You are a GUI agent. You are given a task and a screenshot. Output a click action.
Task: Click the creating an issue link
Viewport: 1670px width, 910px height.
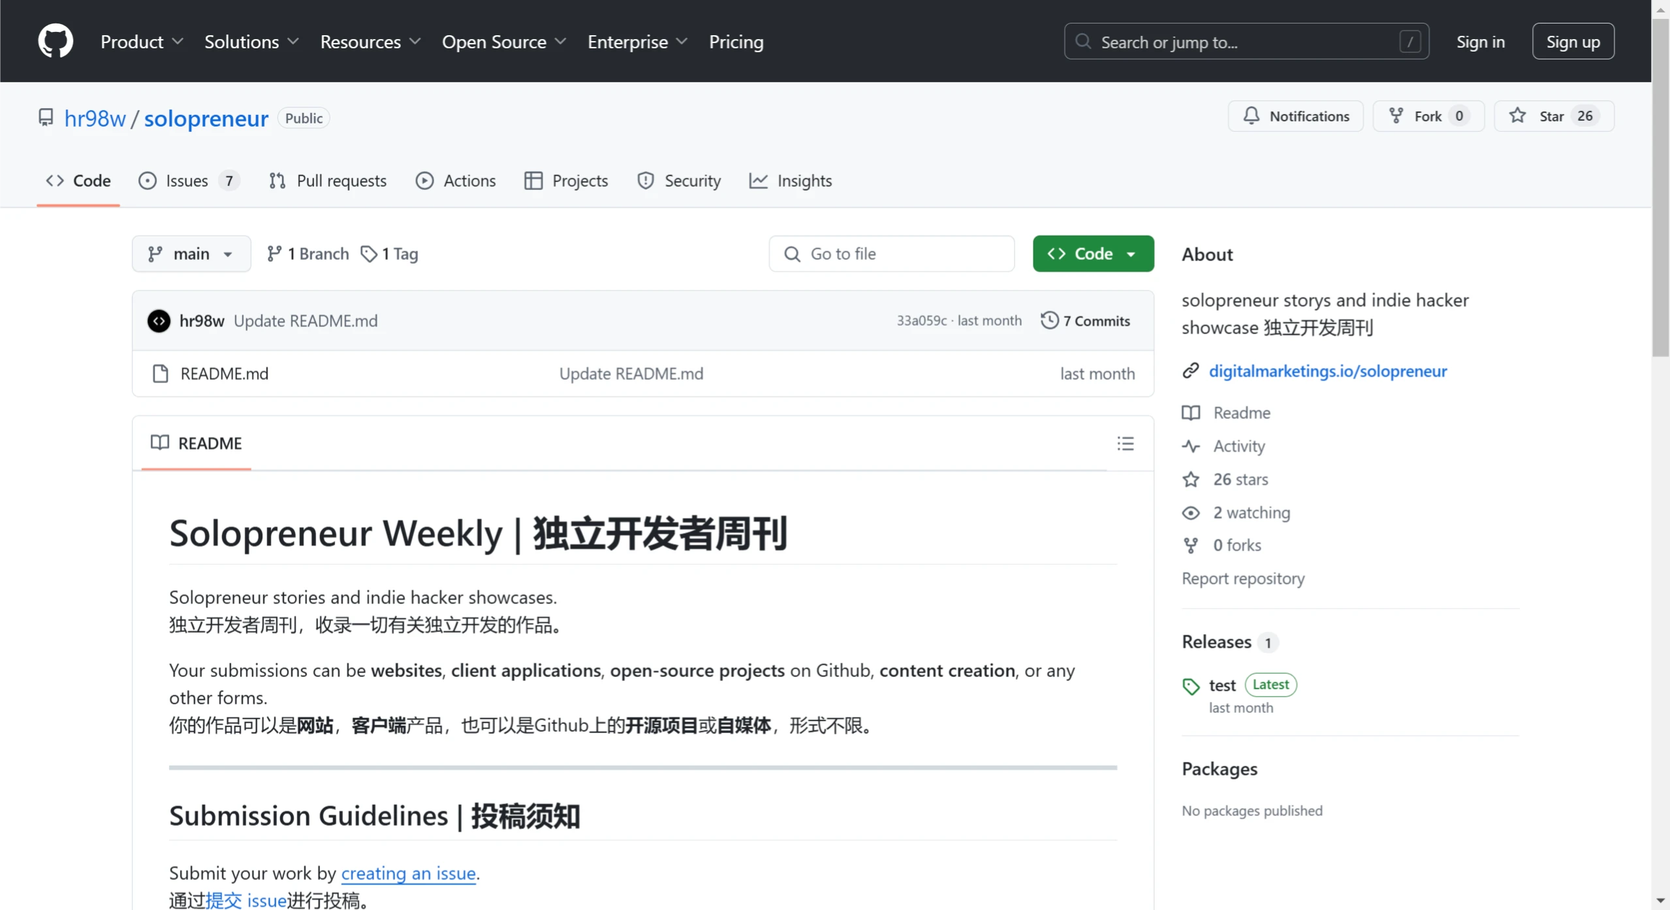(408, 873)
